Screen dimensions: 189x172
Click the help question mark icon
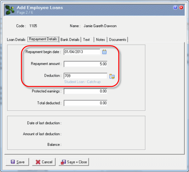click(x=175, y=8)
